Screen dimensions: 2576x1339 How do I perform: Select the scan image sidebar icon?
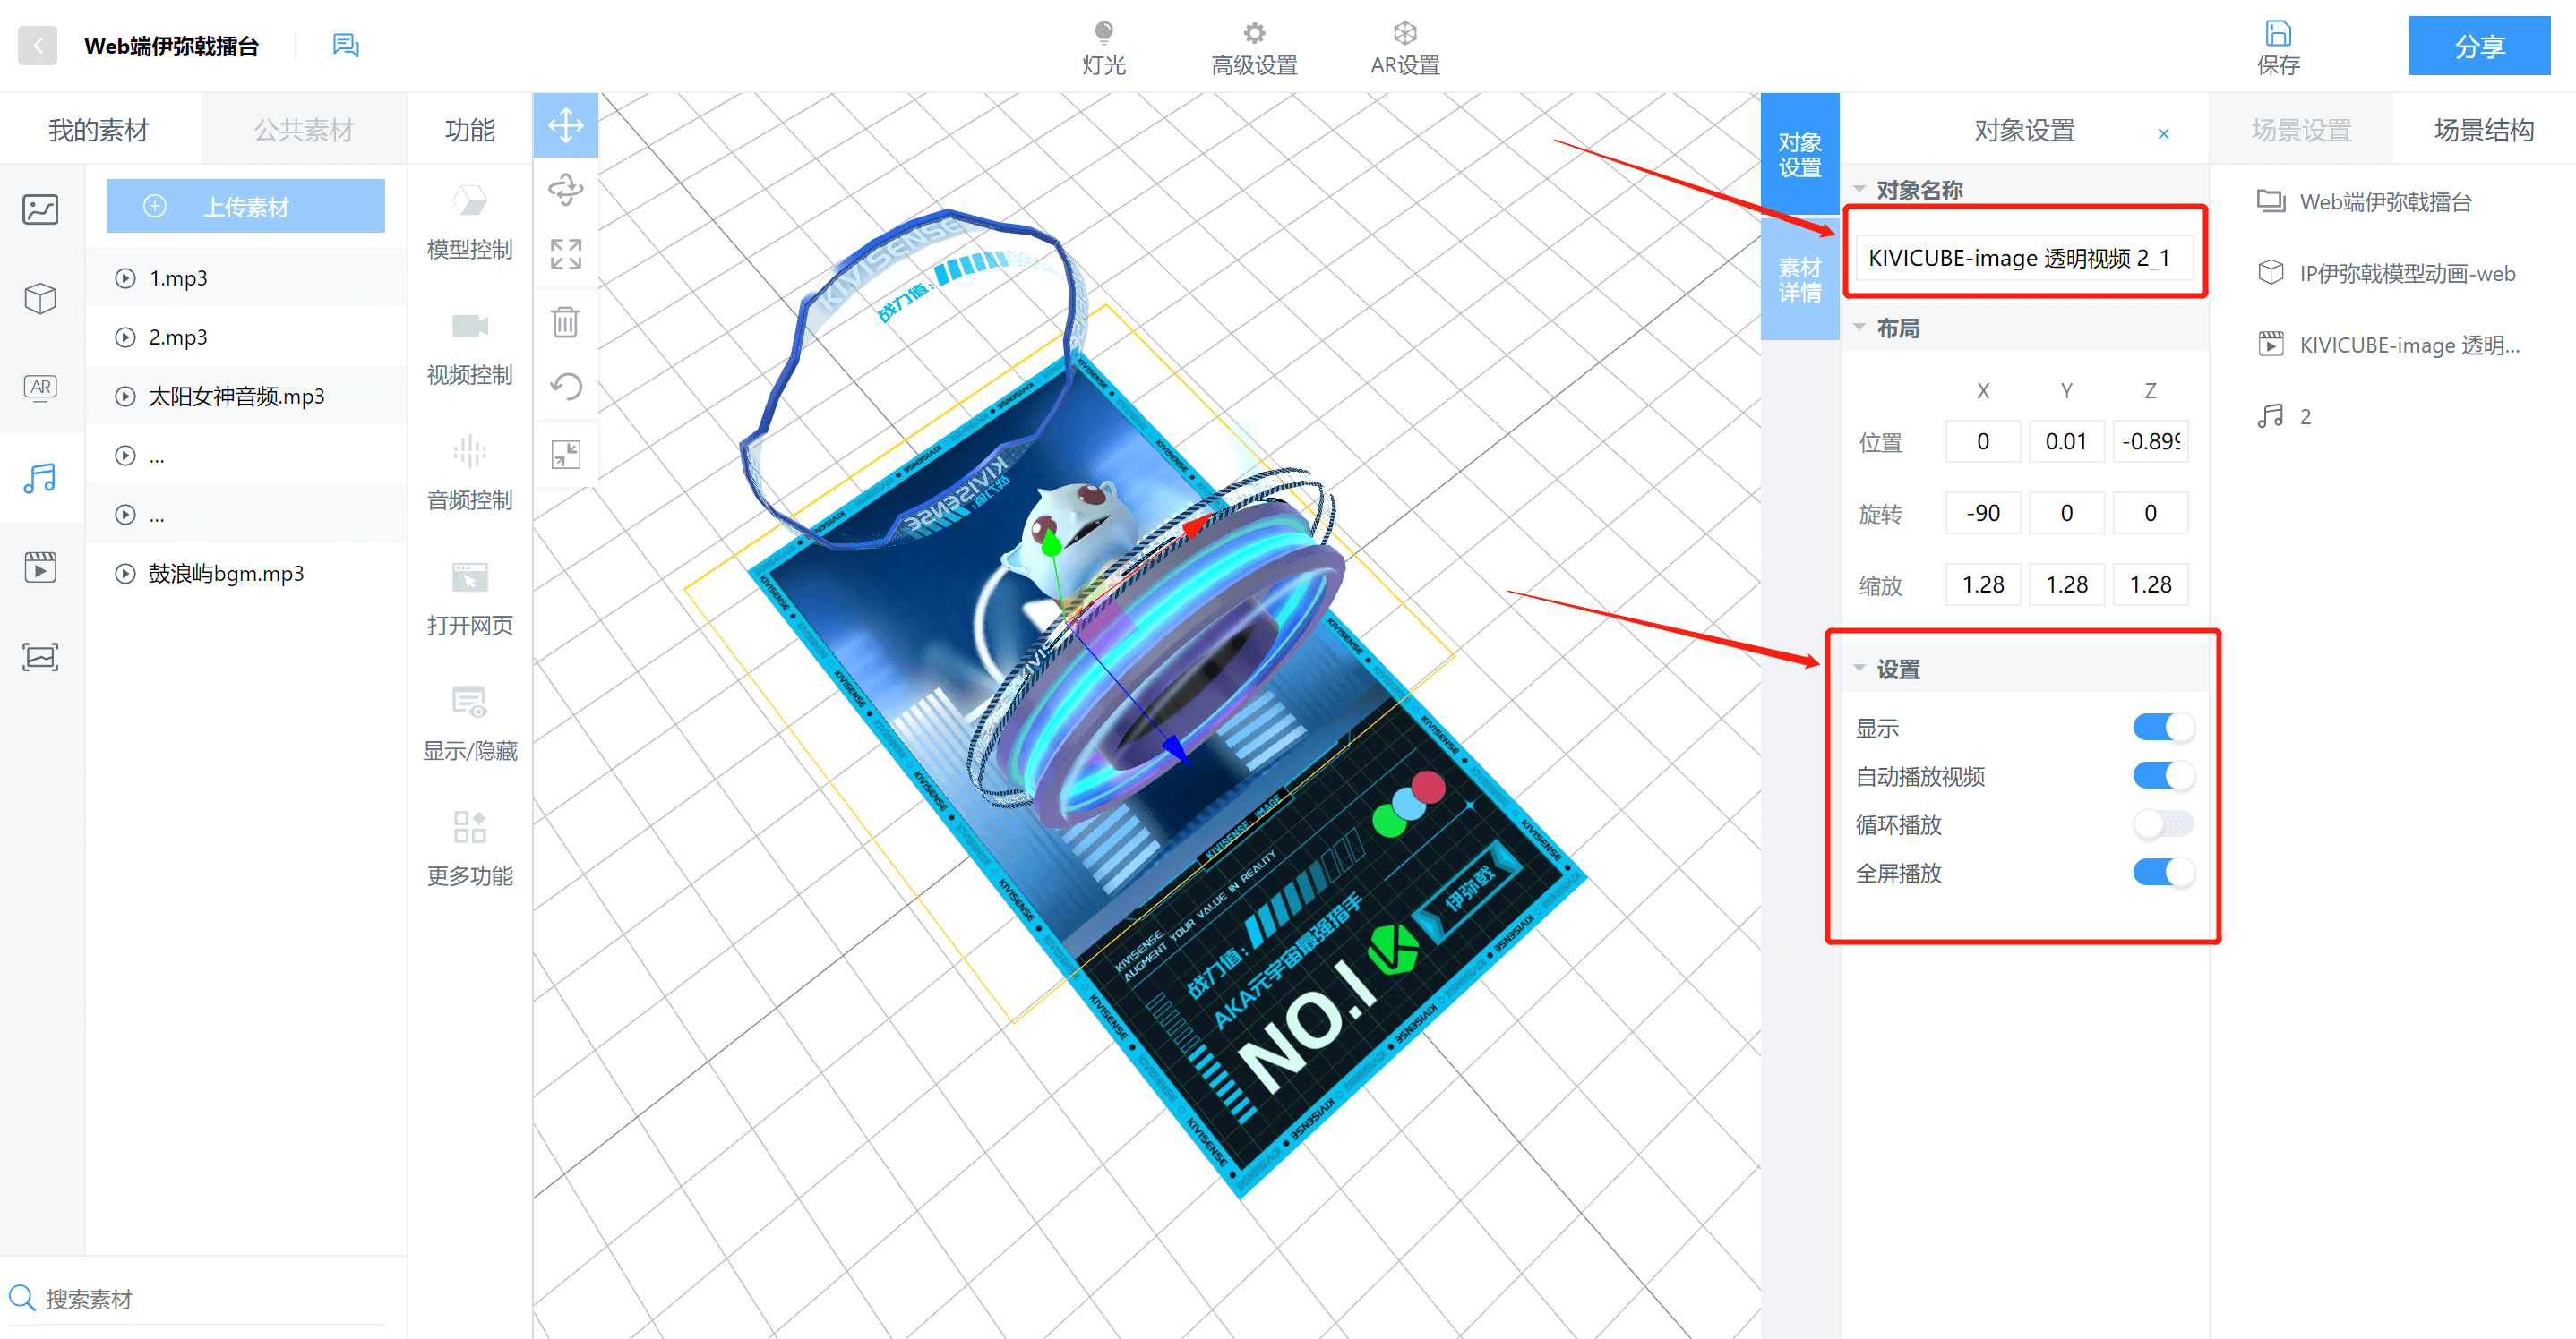click(40, 658)
